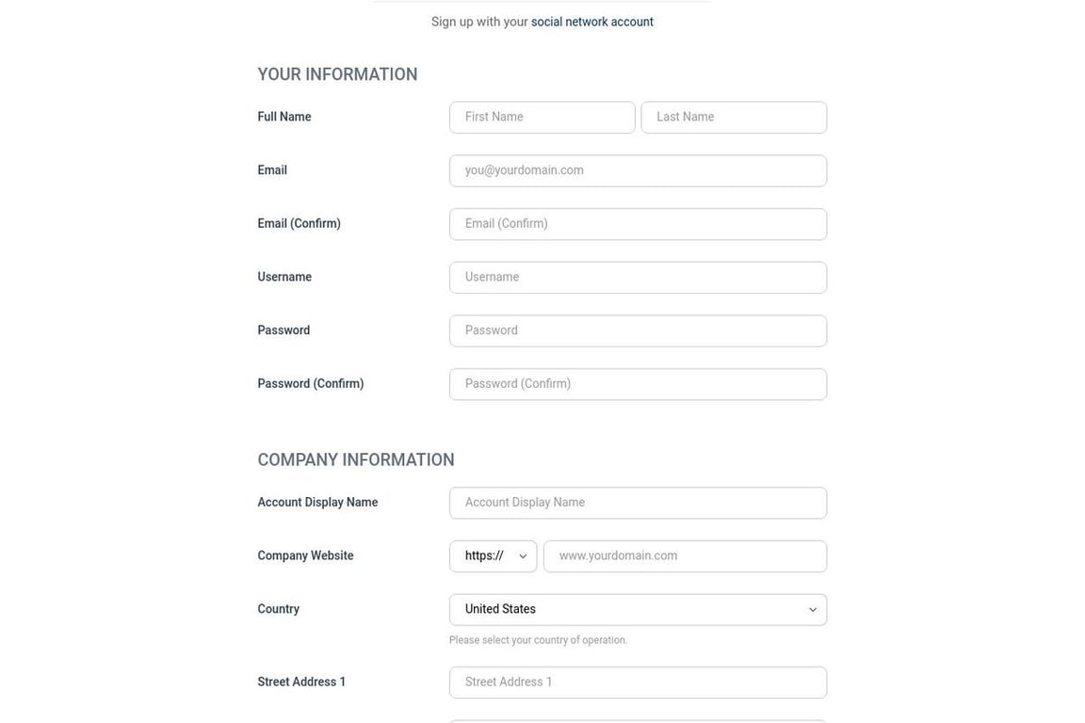
Task: Expand the United States country dropdown
Action: point(638,610)
